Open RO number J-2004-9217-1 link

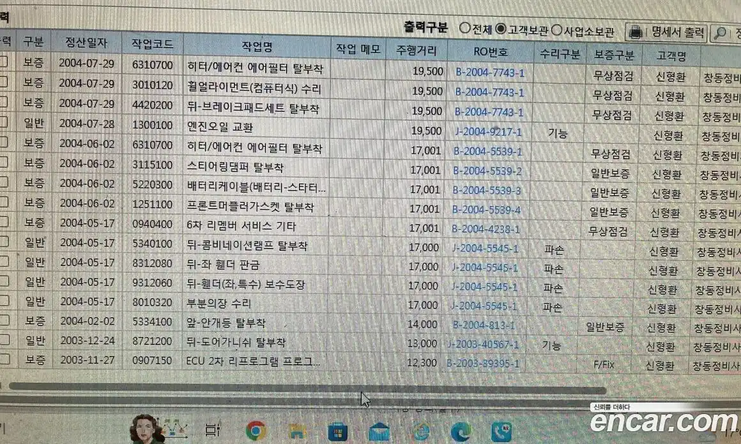click(x=488, y=132)
